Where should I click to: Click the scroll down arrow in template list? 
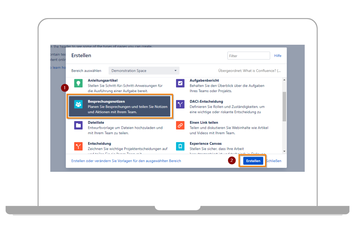[x=284, y=151]
